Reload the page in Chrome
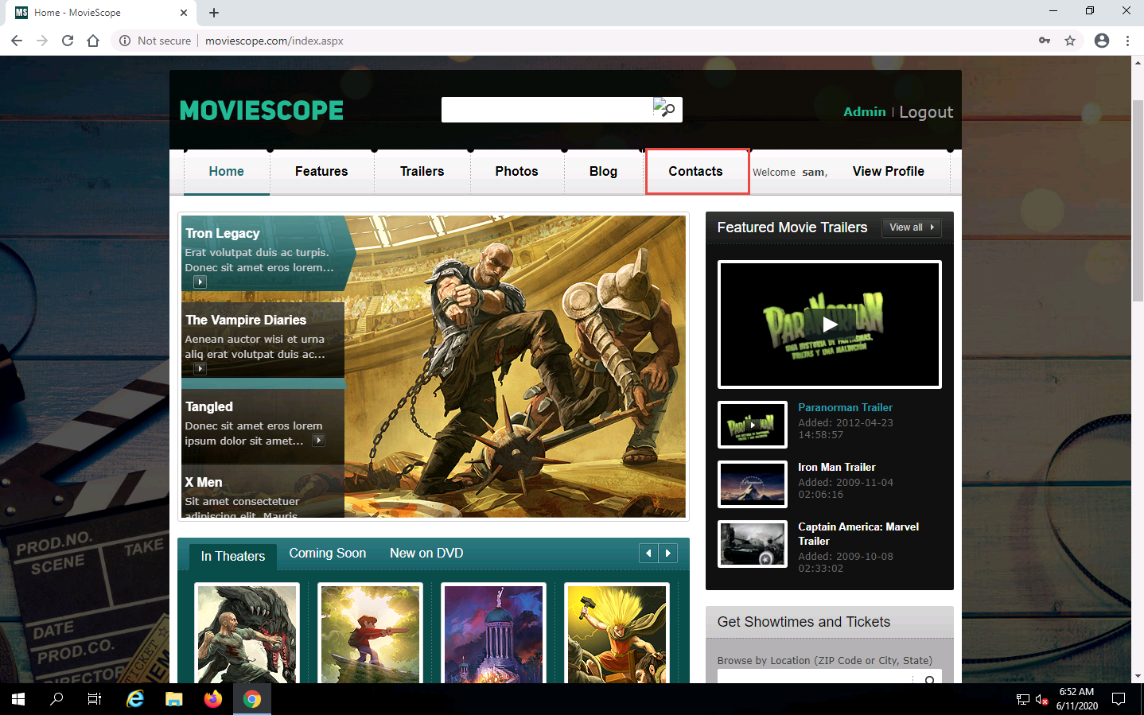This screenshot has height=715, width=1144. (x=68, y=41)
